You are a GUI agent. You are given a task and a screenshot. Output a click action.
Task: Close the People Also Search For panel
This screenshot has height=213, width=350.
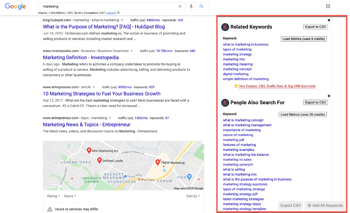pyautogui.click(x=329, y=96)
